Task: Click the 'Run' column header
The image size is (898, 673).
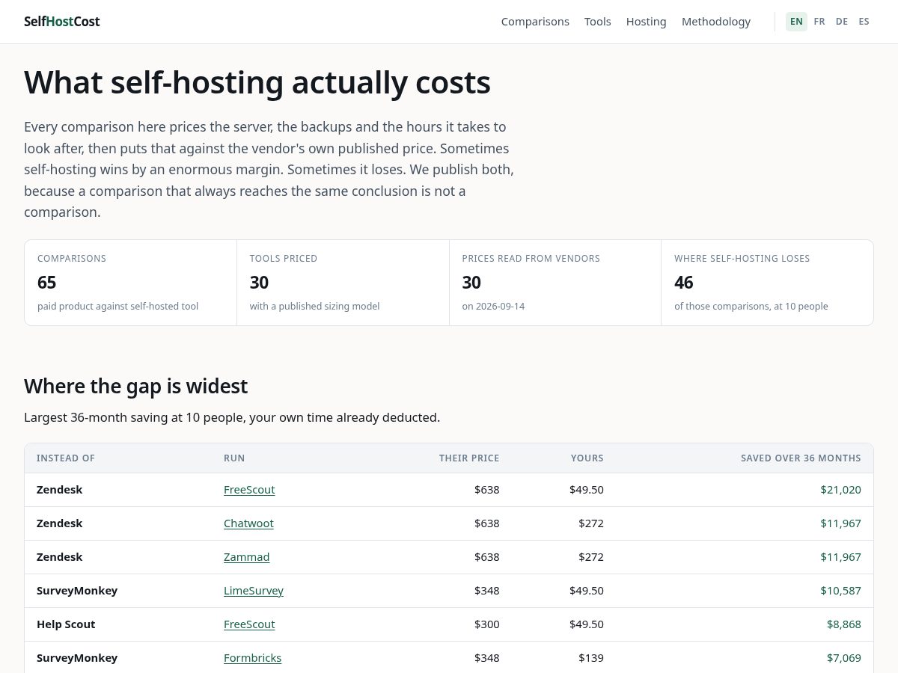Action: (x=234, y=458)
